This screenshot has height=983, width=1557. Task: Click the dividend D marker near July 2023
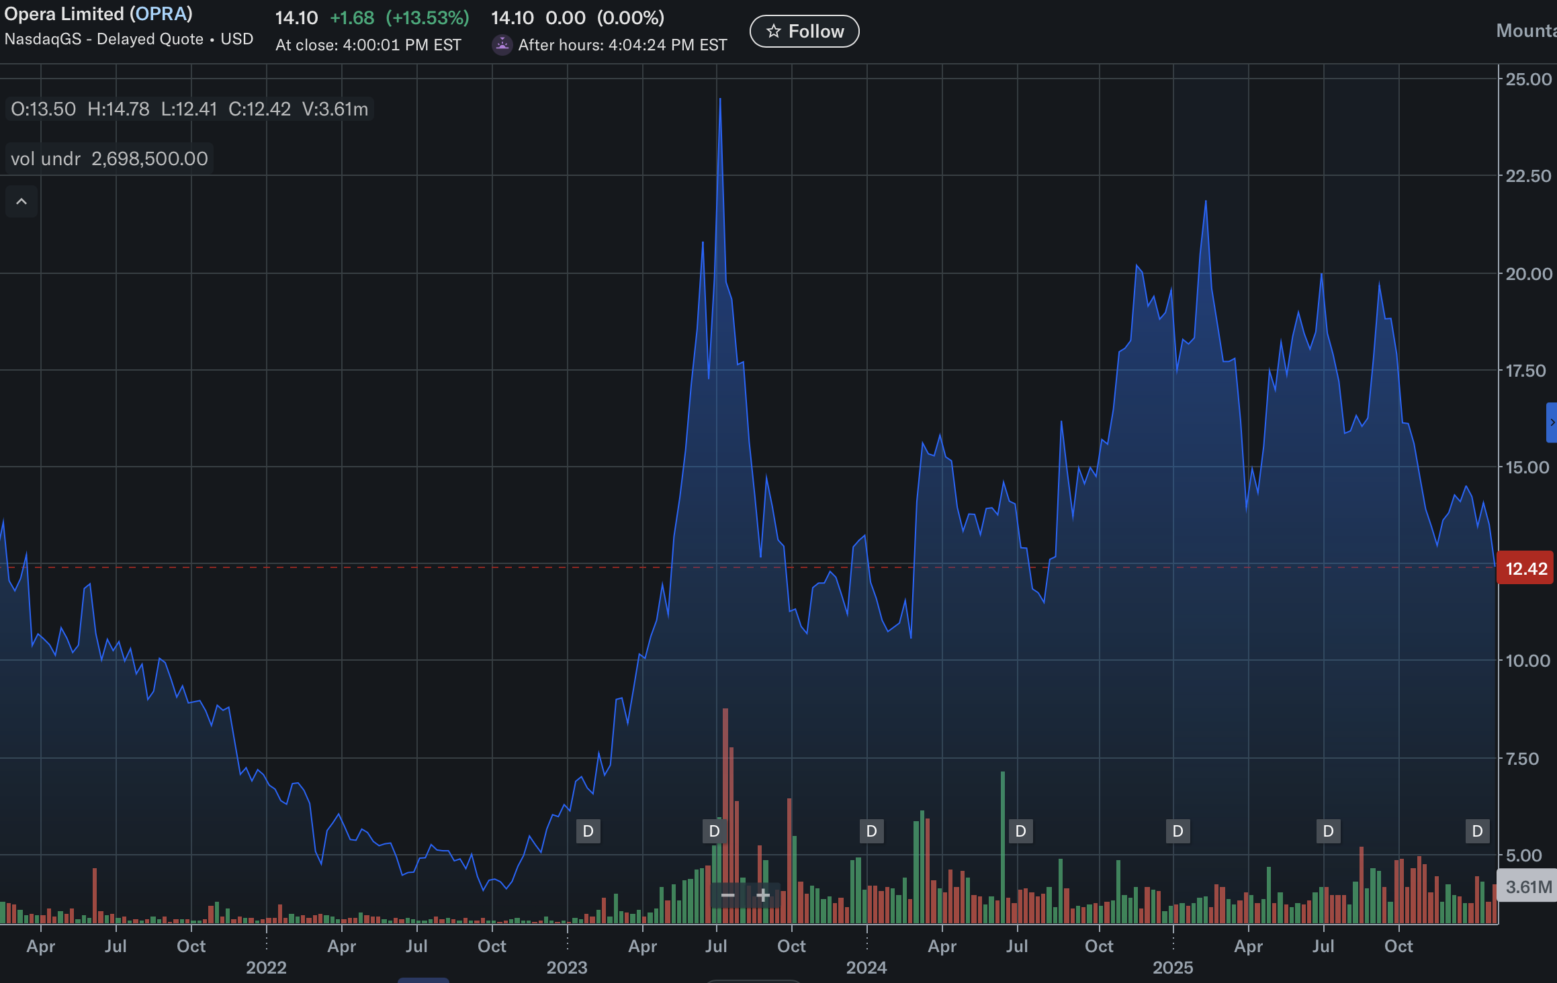714,831
